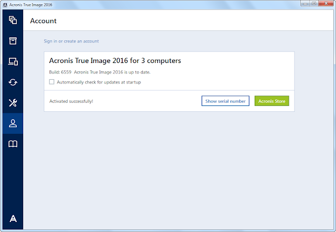336x232 pixels.
Task: Click the Acronis title bar app icon
Action: tap(5, 5)
